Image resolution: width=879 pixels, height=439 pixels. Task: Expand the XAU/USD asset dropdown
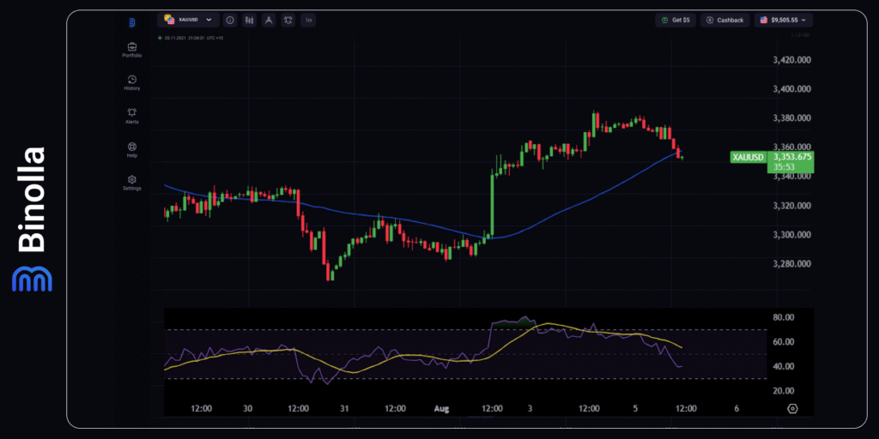186,20
